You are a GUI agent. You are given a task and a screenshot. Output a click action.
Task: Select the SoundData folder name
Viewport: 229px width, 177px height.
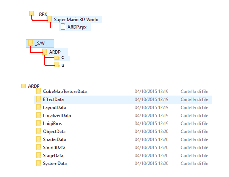(x=54, y=148)
